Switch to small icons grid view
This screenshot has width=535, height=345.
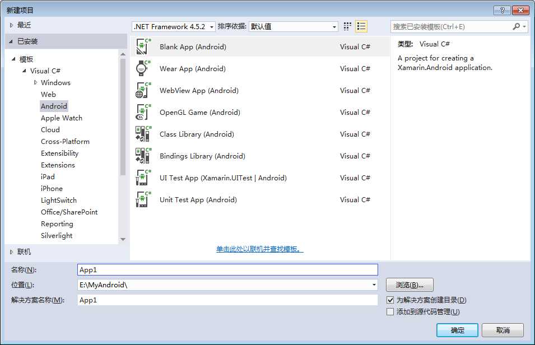[x=347, y=27]
